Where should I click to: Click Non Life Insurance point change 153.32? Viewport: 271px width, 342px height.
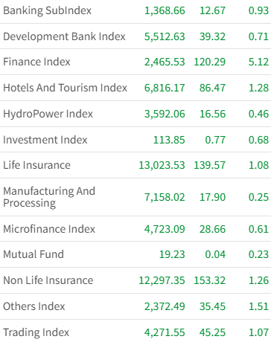(210, 280)
